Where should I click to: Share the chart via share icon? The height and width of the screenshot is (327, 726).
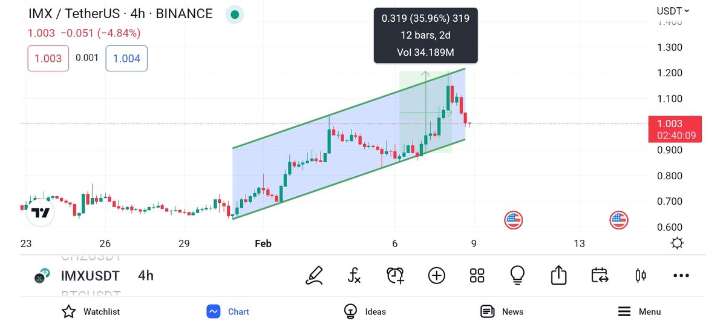[558, 276]
